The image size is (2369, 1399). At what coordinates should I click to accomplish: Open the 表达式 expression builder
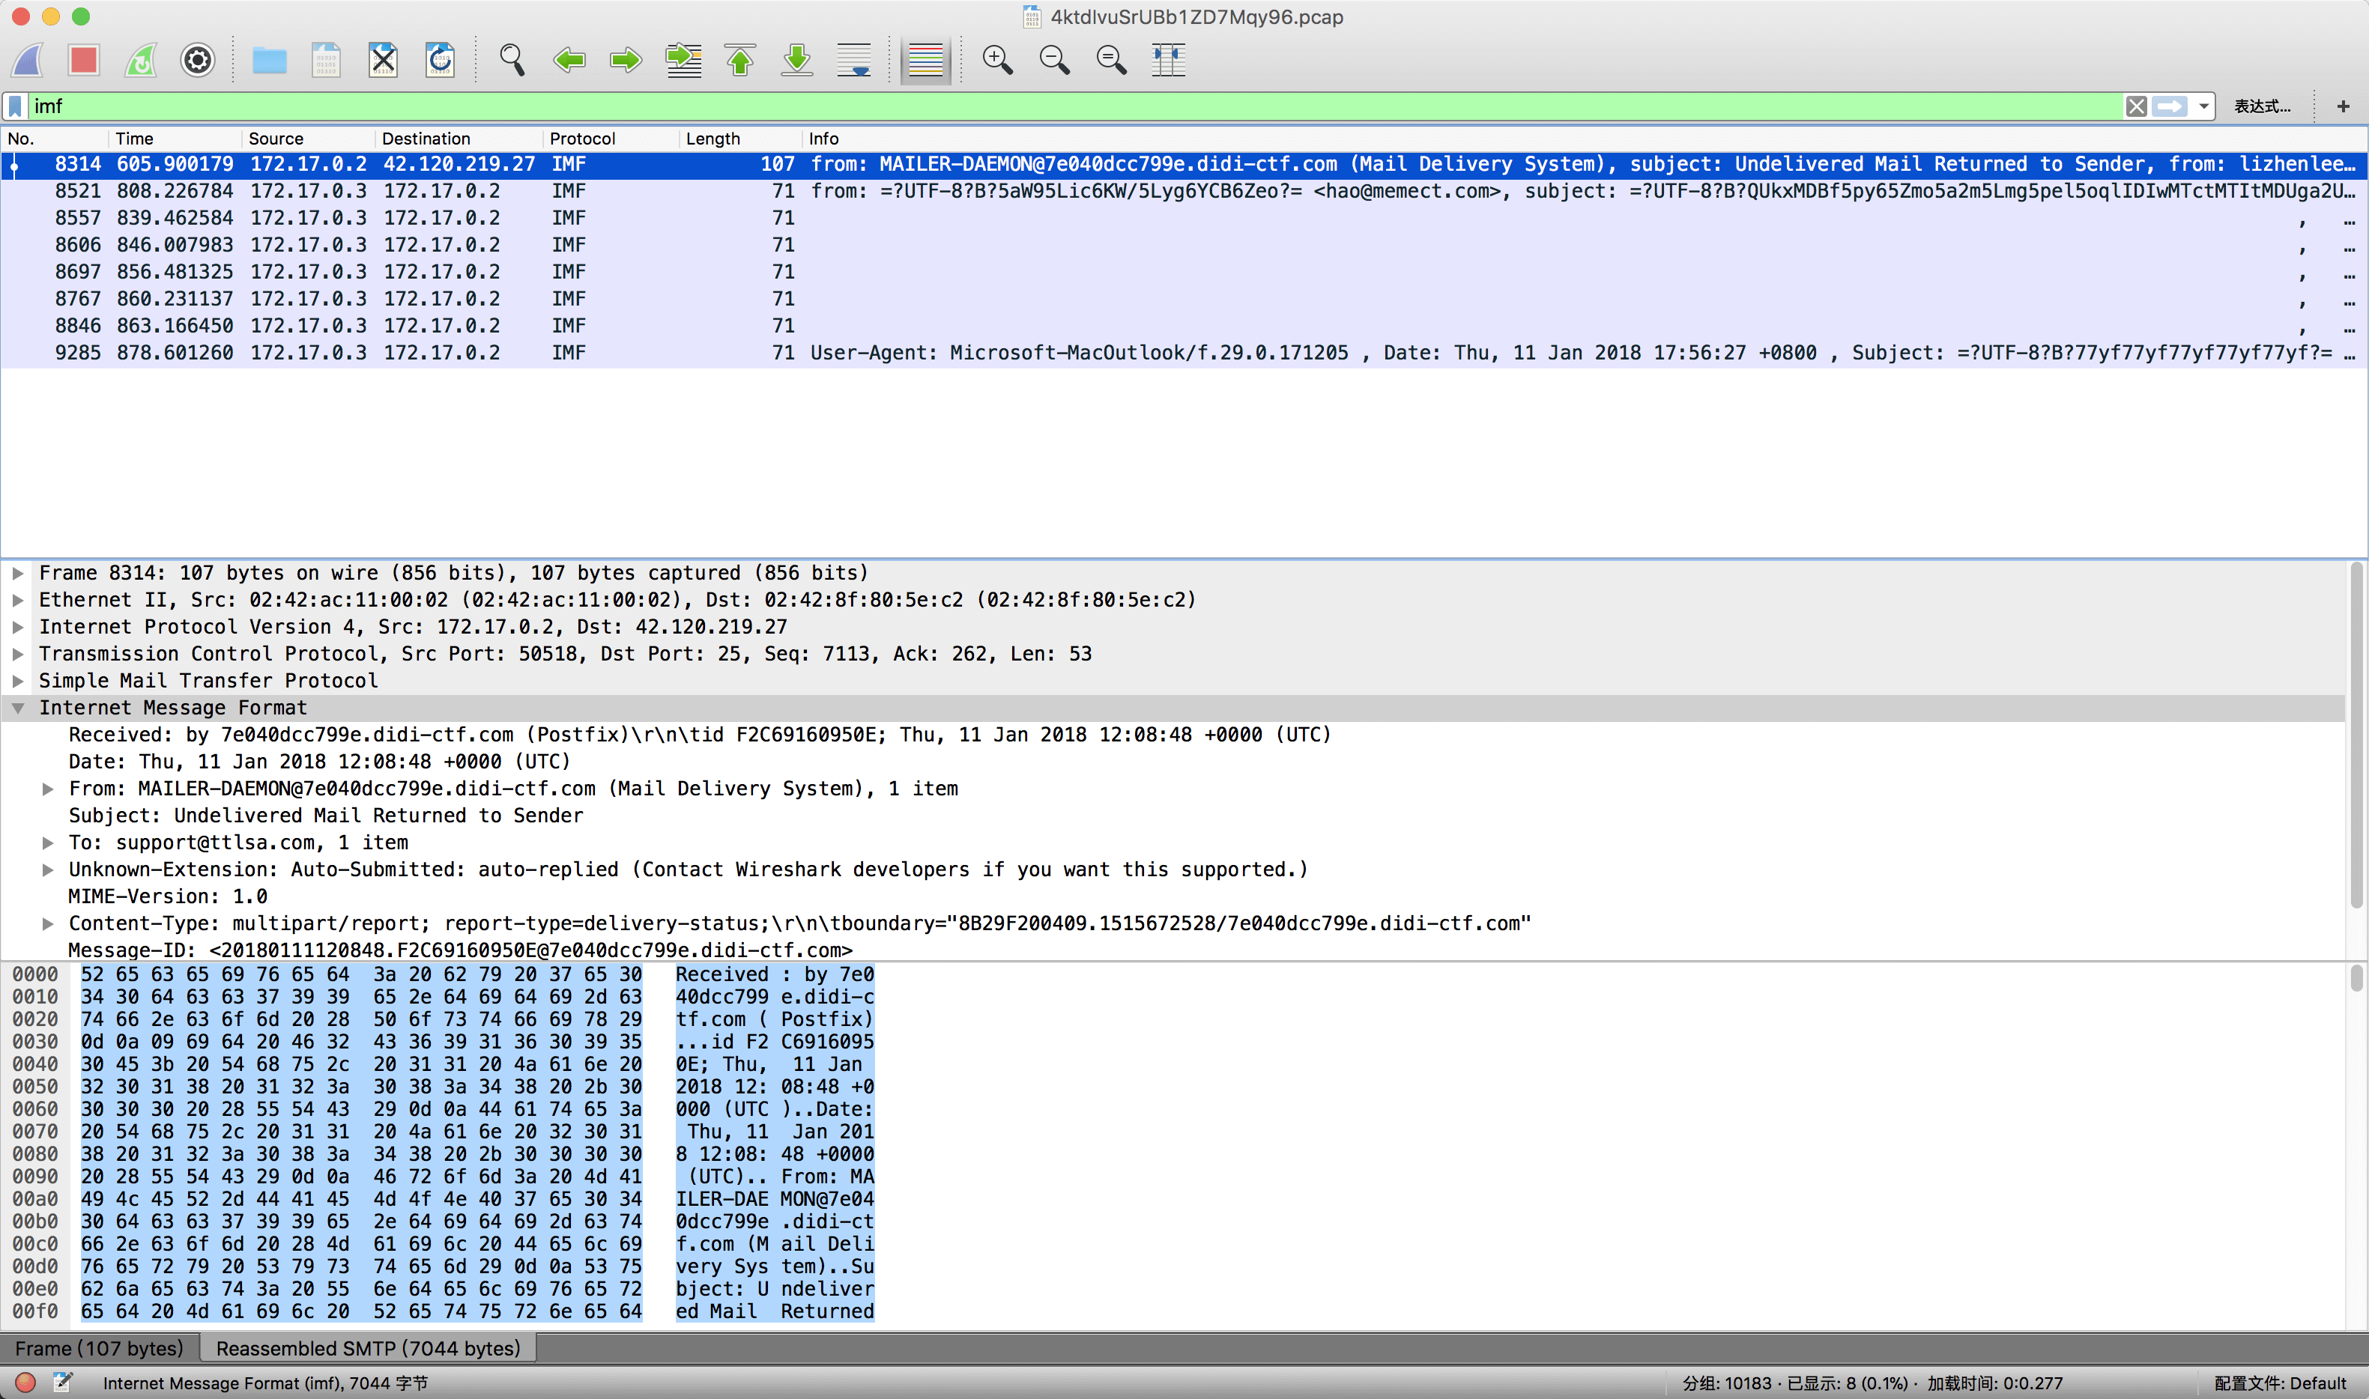[2262, 106]
